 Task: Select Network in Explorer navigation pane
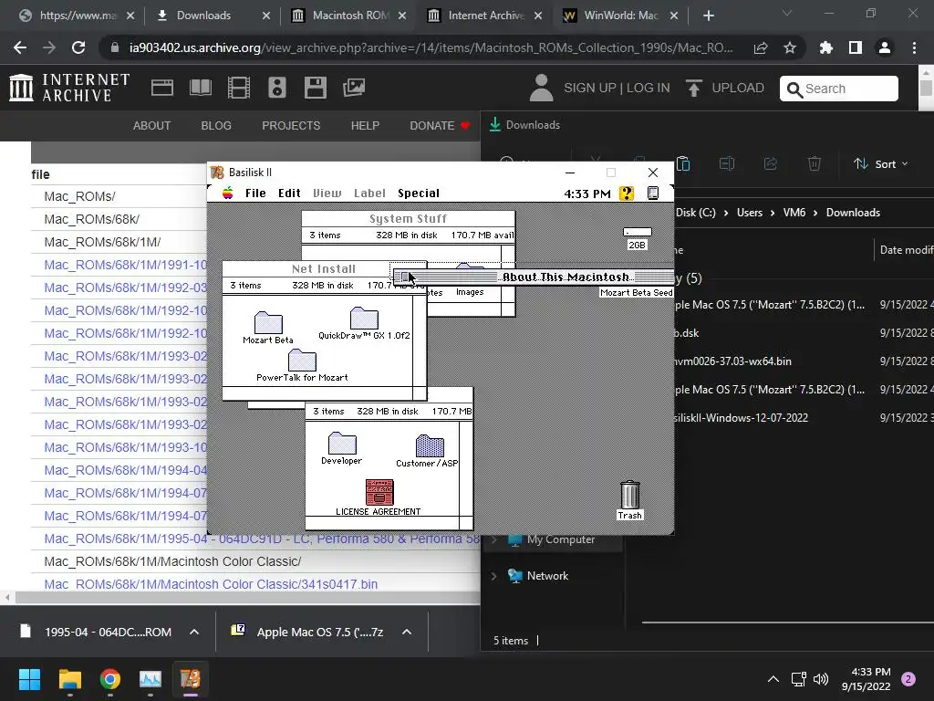[x=547, y=576]
